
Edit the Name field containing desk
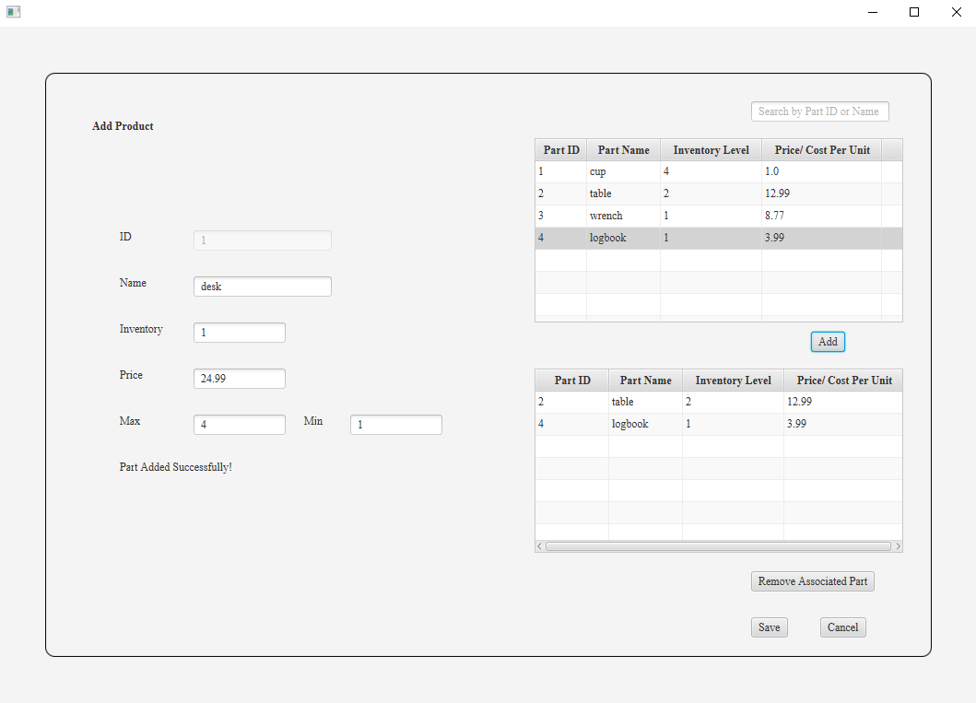(x=262, y=287)
